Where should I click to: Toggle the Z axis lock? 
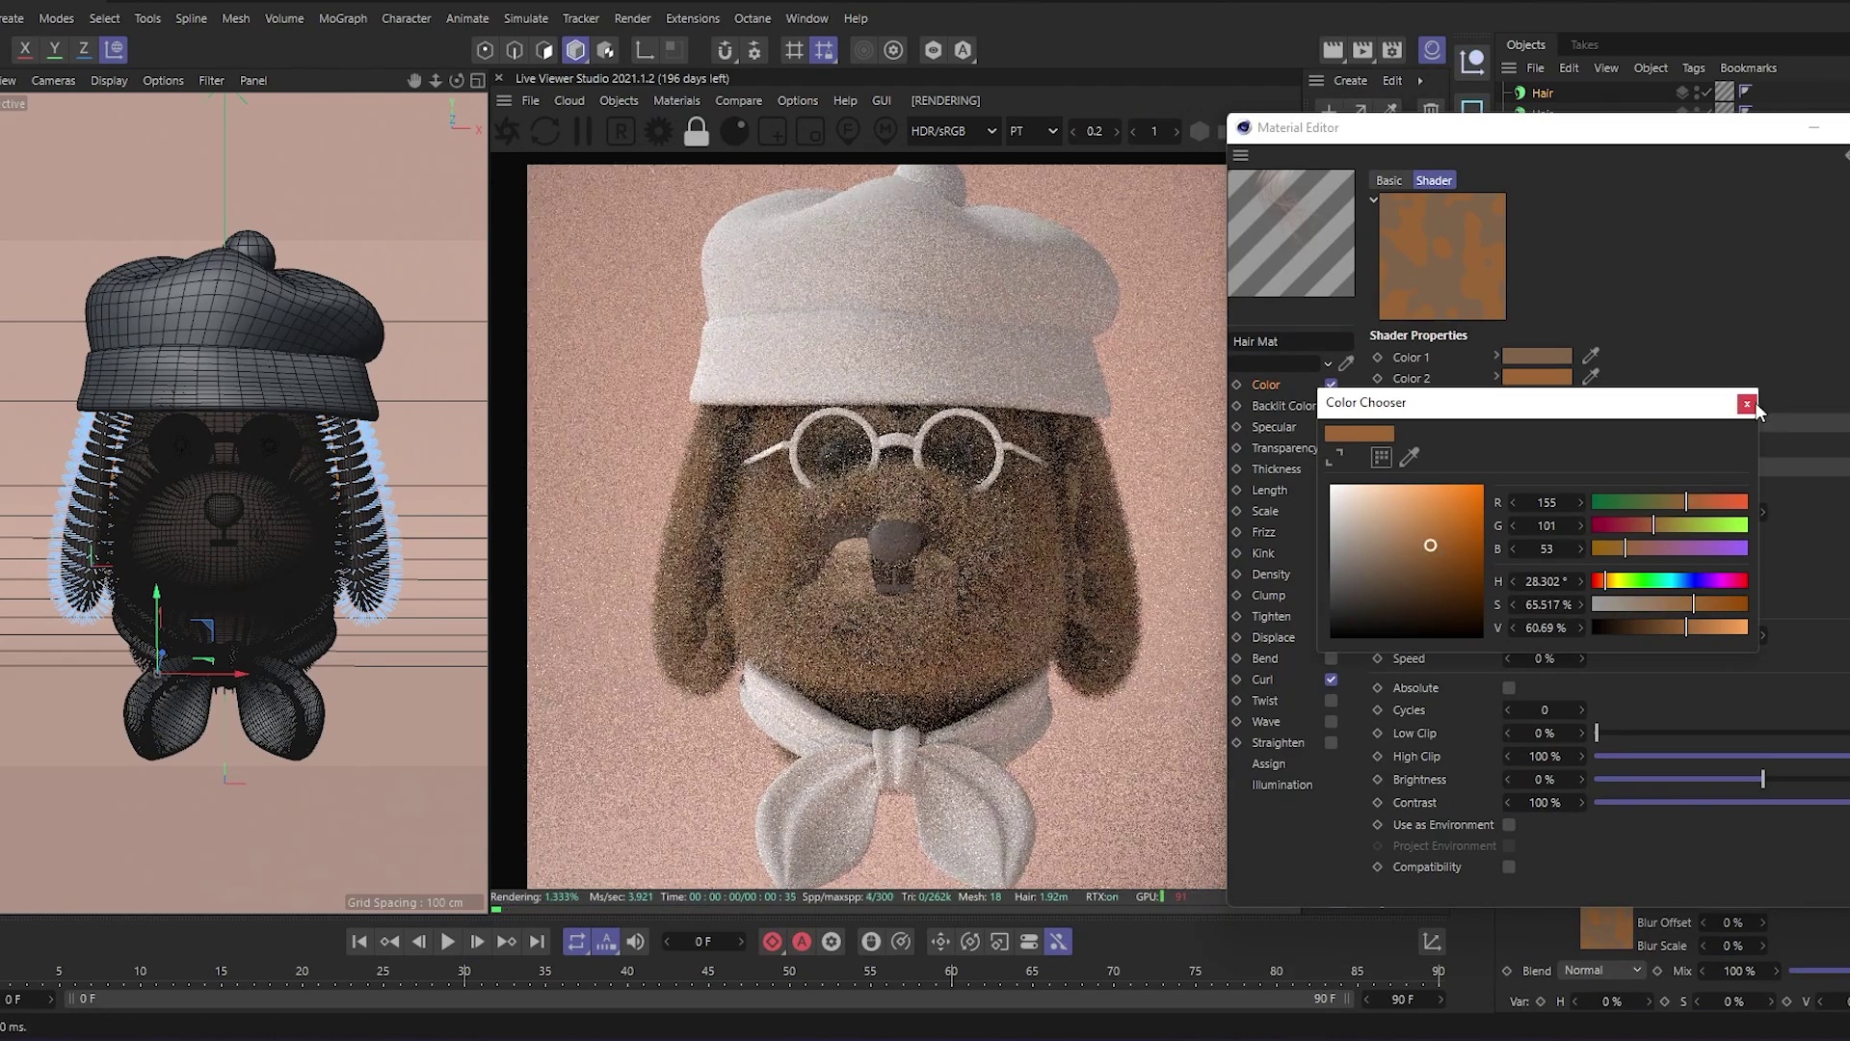(x=84, y=49)
